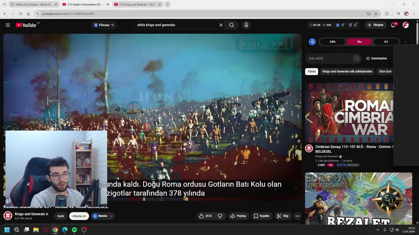This screenshot has height=235, width=419.
Task: Open Chrome media controls icon
Action: click(x=398, y=14)
